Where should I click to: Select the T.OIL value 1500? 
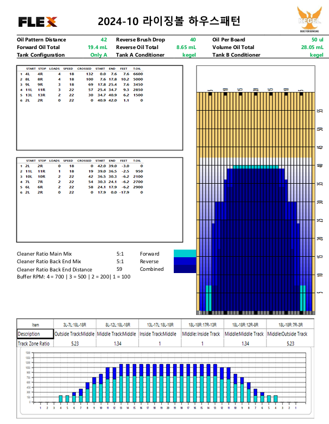pyautogui.click(x=138, y=95)
